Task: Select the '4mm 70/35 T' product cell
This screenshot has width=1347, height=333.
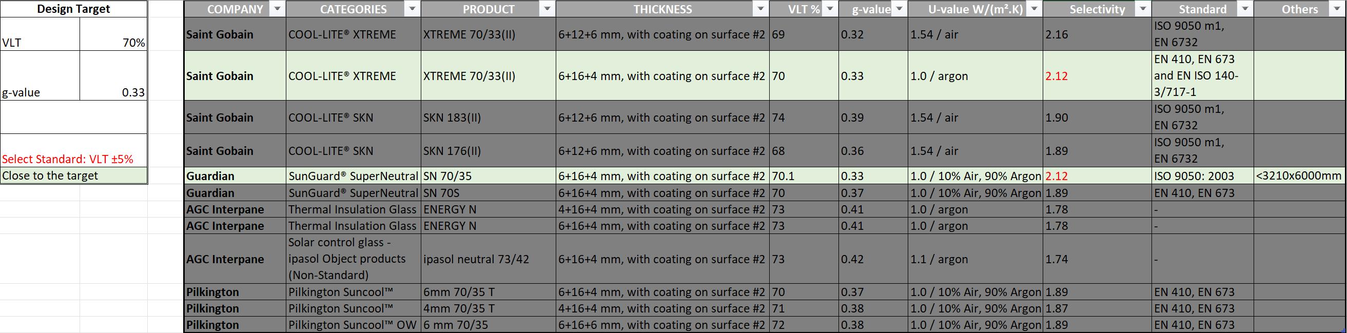Action: (x=489, y=308)
